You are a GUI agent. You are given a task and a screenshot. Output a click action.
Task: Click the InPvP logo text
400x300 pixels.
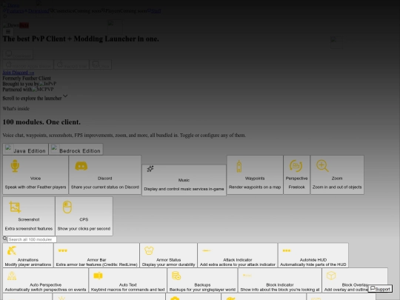(47, 84)
